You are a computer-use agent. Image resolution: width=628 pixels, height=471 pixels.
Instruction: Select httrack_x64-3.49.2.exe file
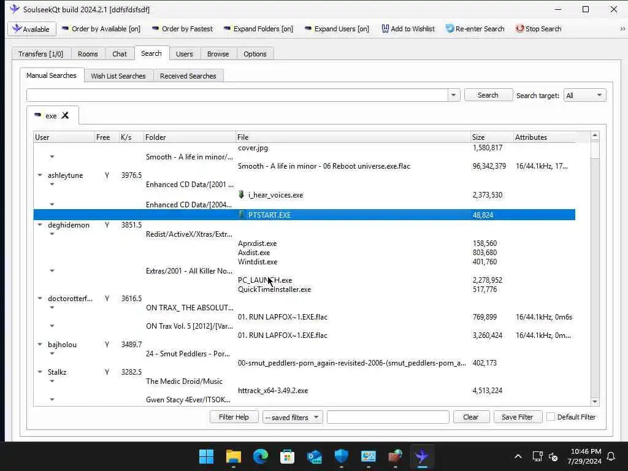point(273,391)
